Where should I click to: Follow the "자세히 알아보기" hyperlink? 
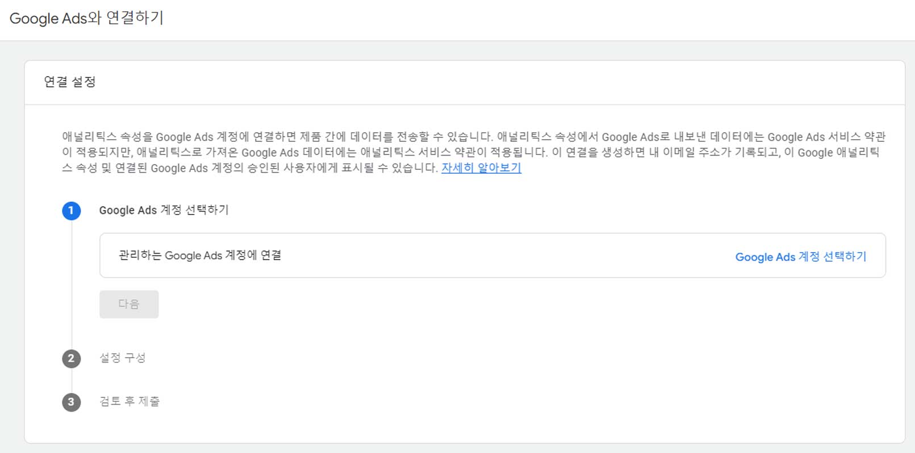click(481, 168)
